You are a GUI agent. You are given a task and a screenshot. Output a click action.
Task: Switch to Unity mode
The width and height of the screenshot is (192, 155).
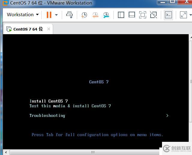(153, 15)
